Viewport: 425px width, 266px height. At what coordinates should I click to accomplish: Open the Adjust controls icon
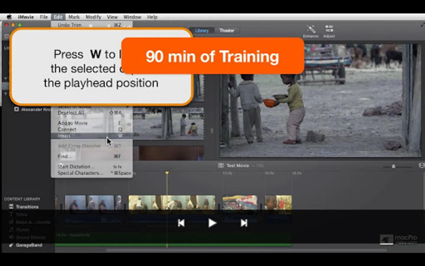(329, 29)
